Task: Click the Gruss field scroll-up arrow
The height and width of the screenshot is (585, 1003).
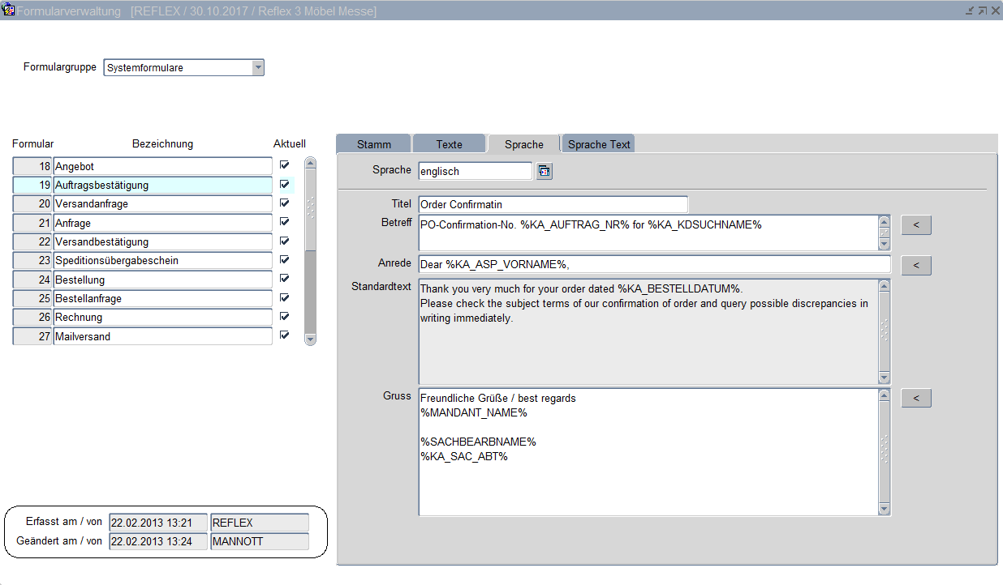Action: pyautogui.click(x=884, y=395)
